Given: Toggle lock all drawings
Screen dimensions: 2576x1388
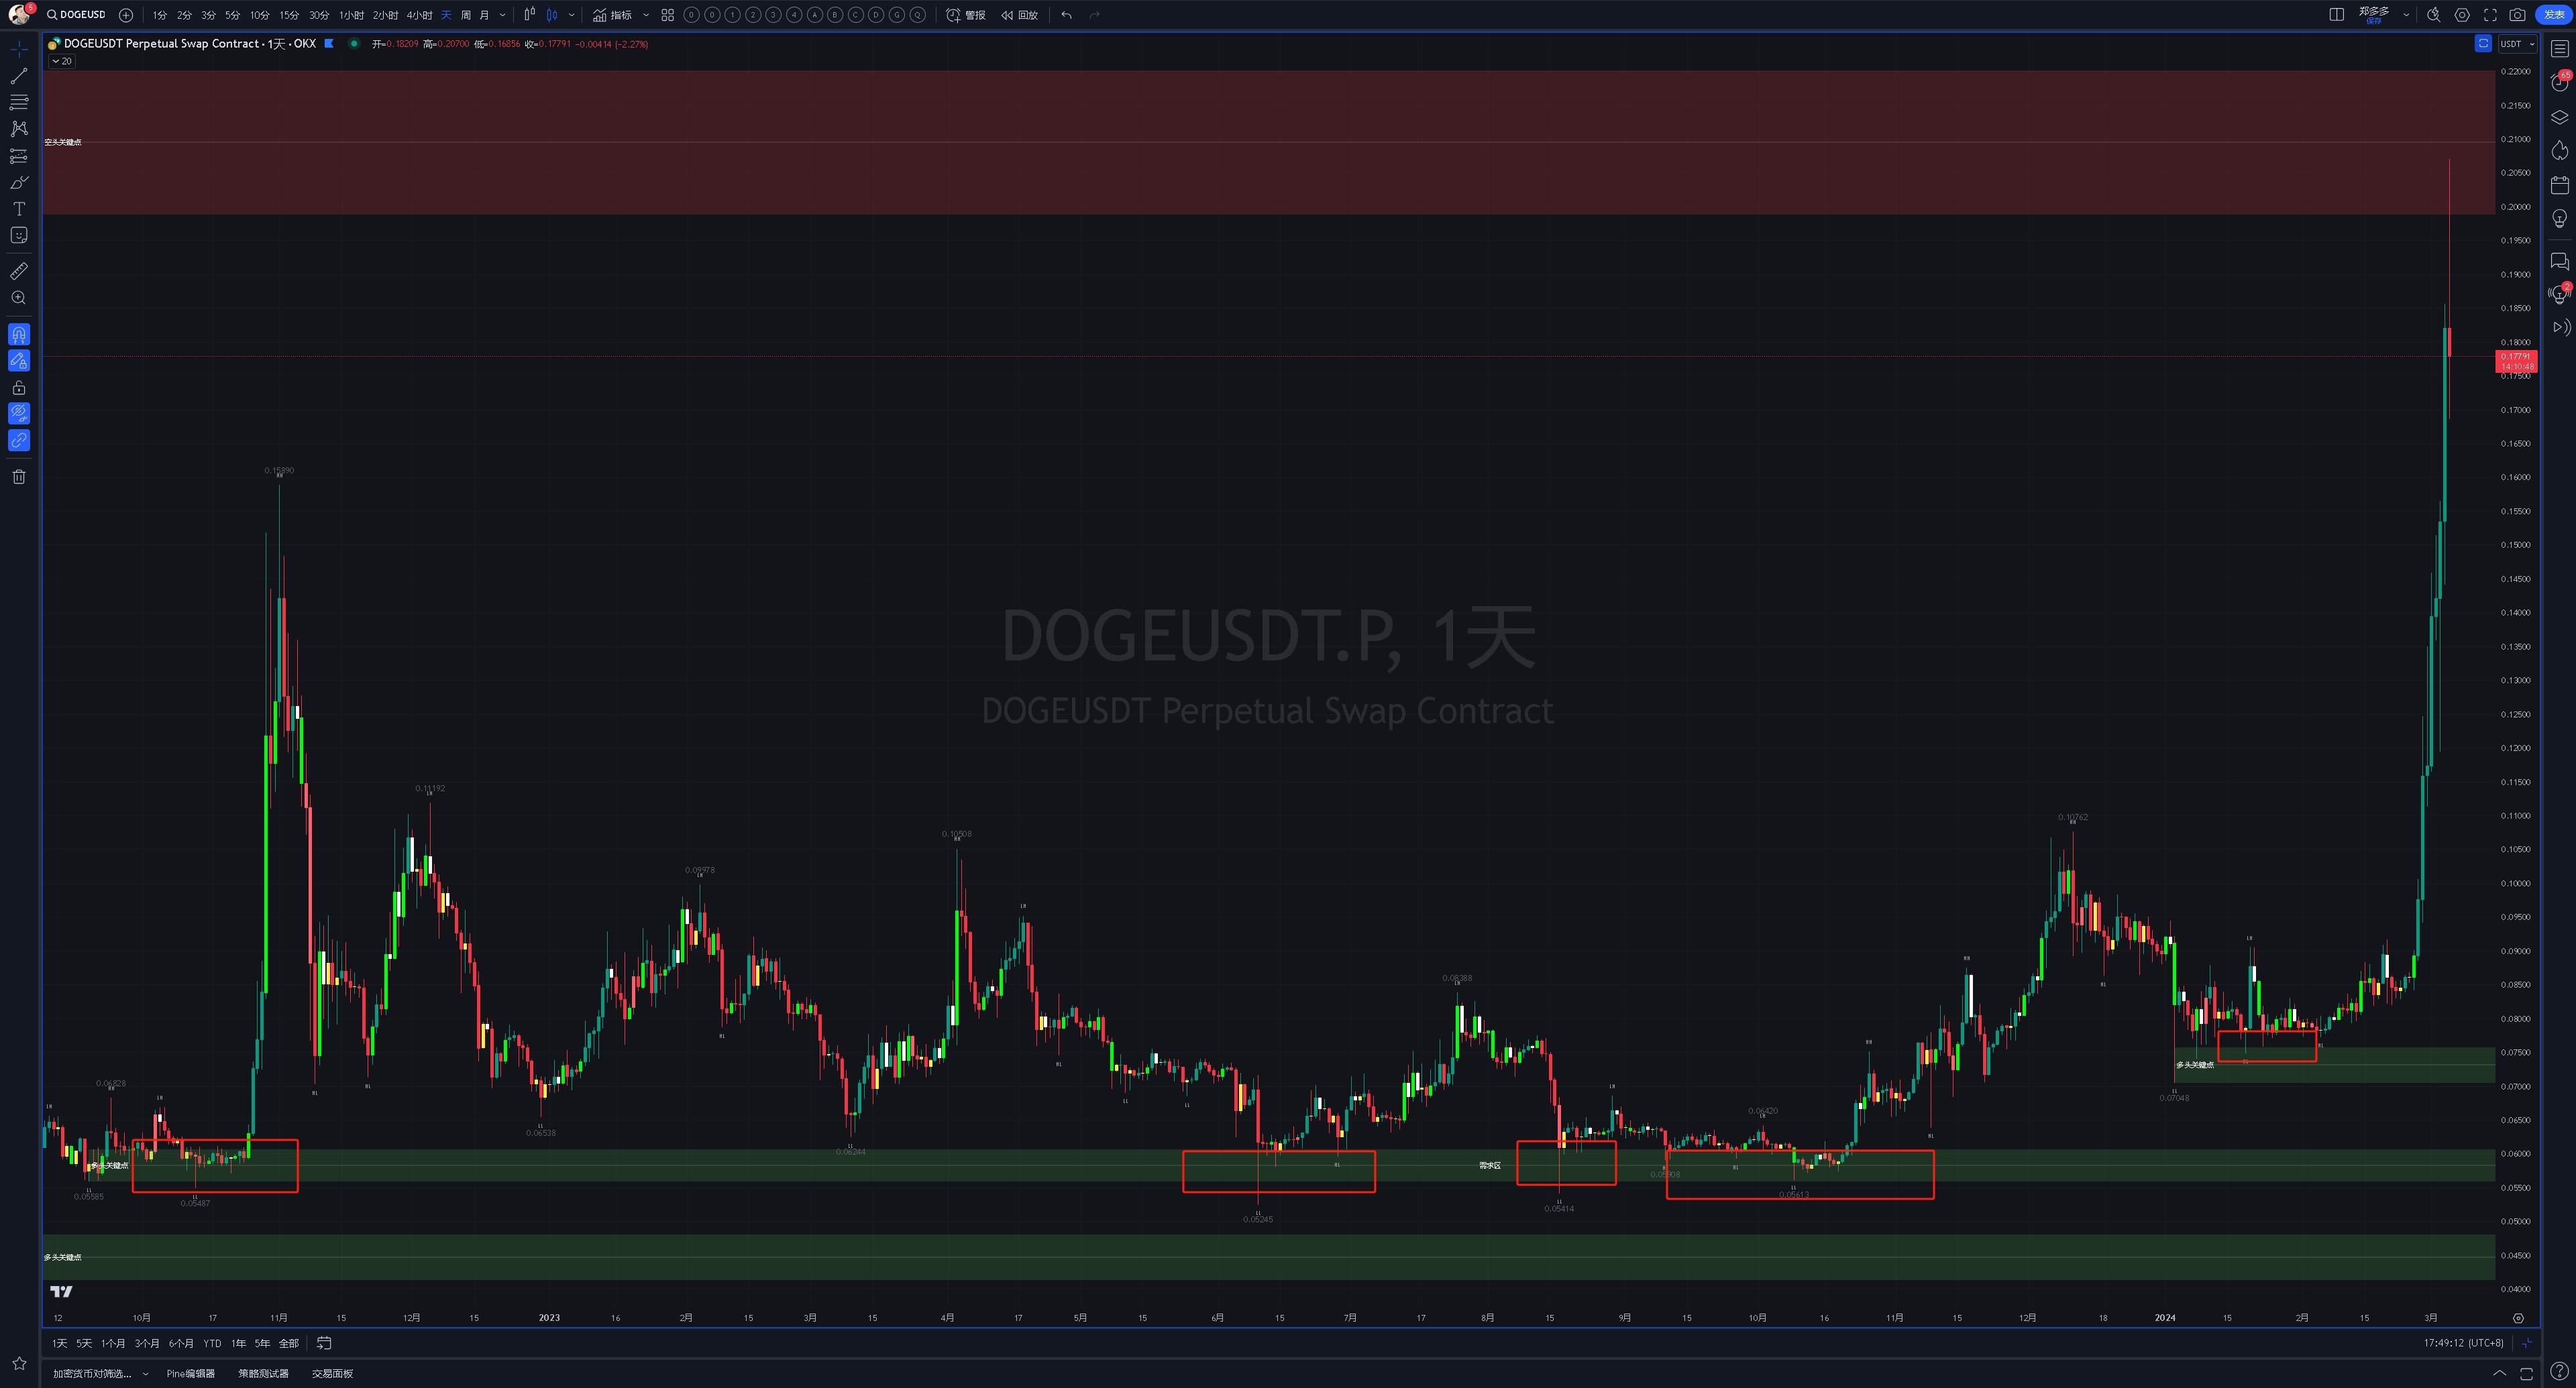Looking at the screenshot, I should click(x=19, y=388).
